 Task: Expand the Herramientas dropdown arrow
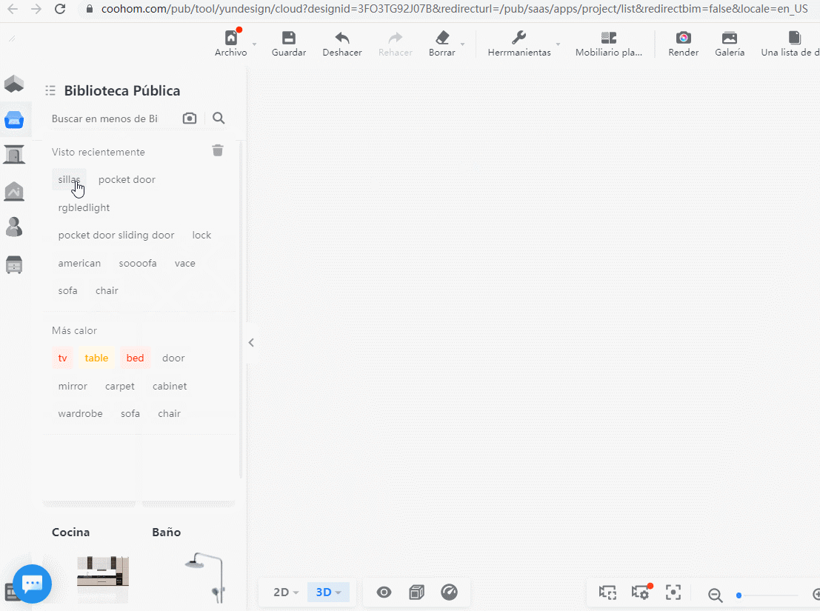559,45
